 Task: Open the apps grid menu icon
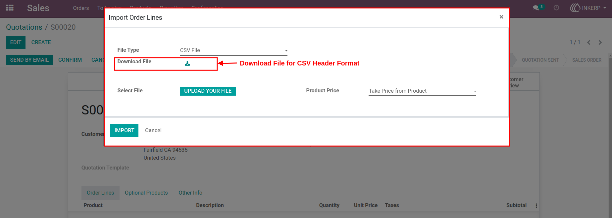pyautogui.click(x=10, y=8)
